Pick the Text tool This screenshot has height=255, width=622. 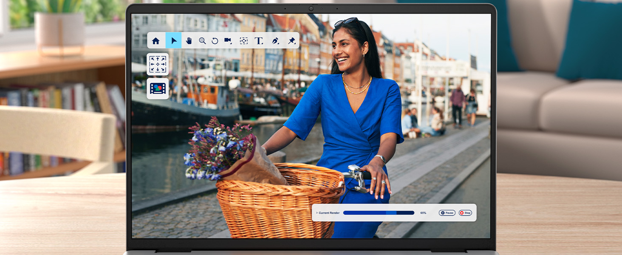[259, 41]
